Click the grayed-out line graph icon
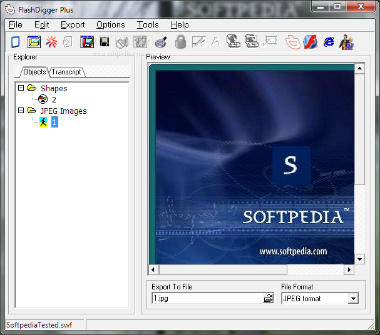Image resolution: width=380 pixels, height=335 pixels. [198, 42]
